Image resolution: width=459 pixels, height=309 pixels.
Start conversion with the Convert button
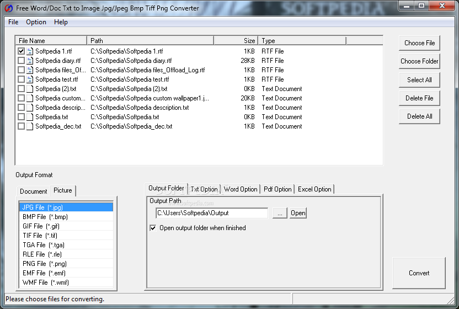click(419, 273)
